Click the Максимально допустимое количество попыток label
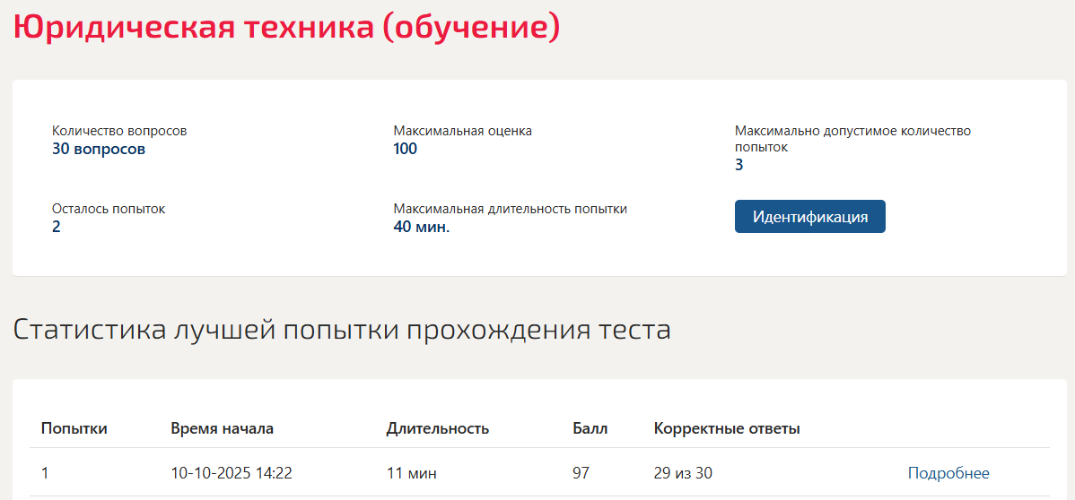 [x=852, y=139]
